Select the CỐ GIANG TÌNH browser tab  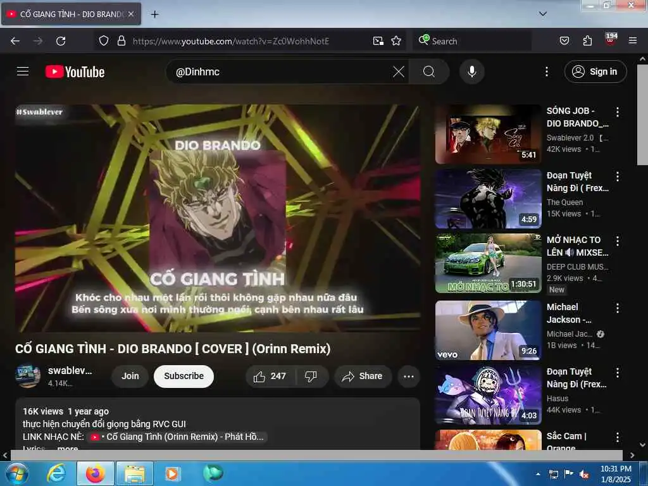(71, 14)
